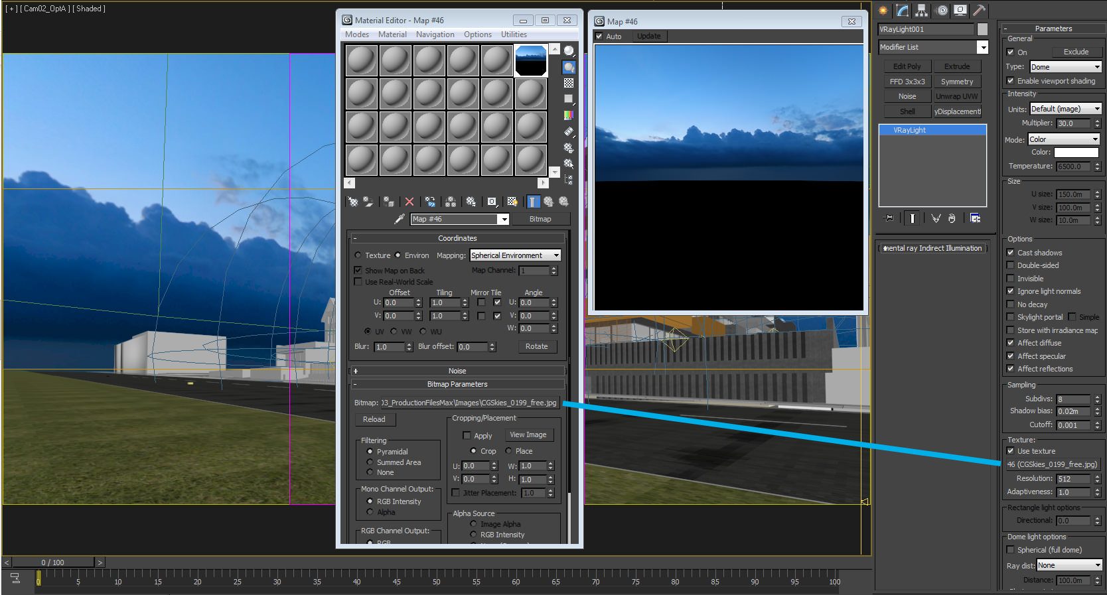This screenshot has height=595, width=1107.
Task: Click the Reload bitmap button
Action: [374, 419]
